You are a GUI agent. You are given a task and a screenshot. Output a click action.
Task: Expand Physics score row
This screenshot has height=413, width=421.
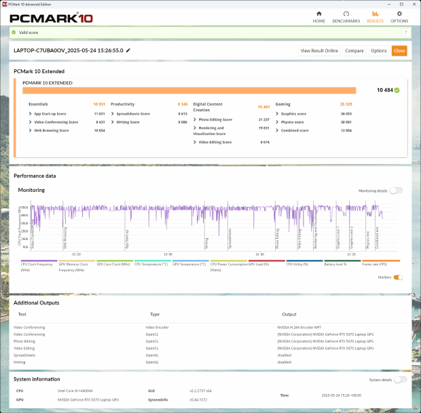277,122
